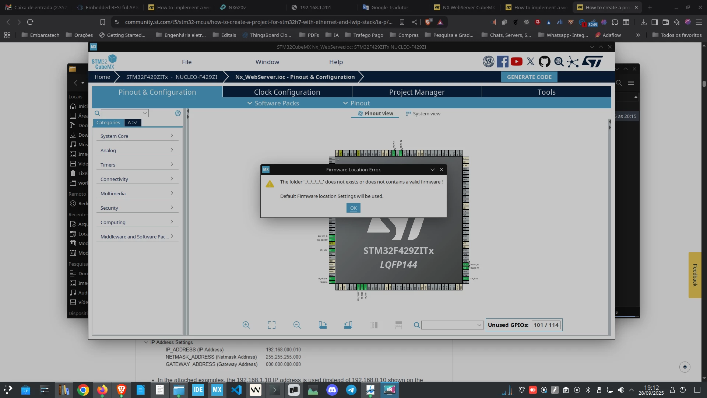707x398 pixels.
Task: Open the File menu
Action: click(187, 62)
